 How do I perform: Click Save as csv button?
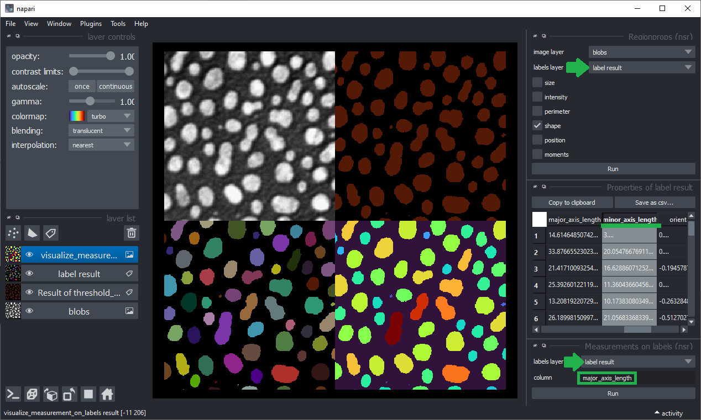655,203
